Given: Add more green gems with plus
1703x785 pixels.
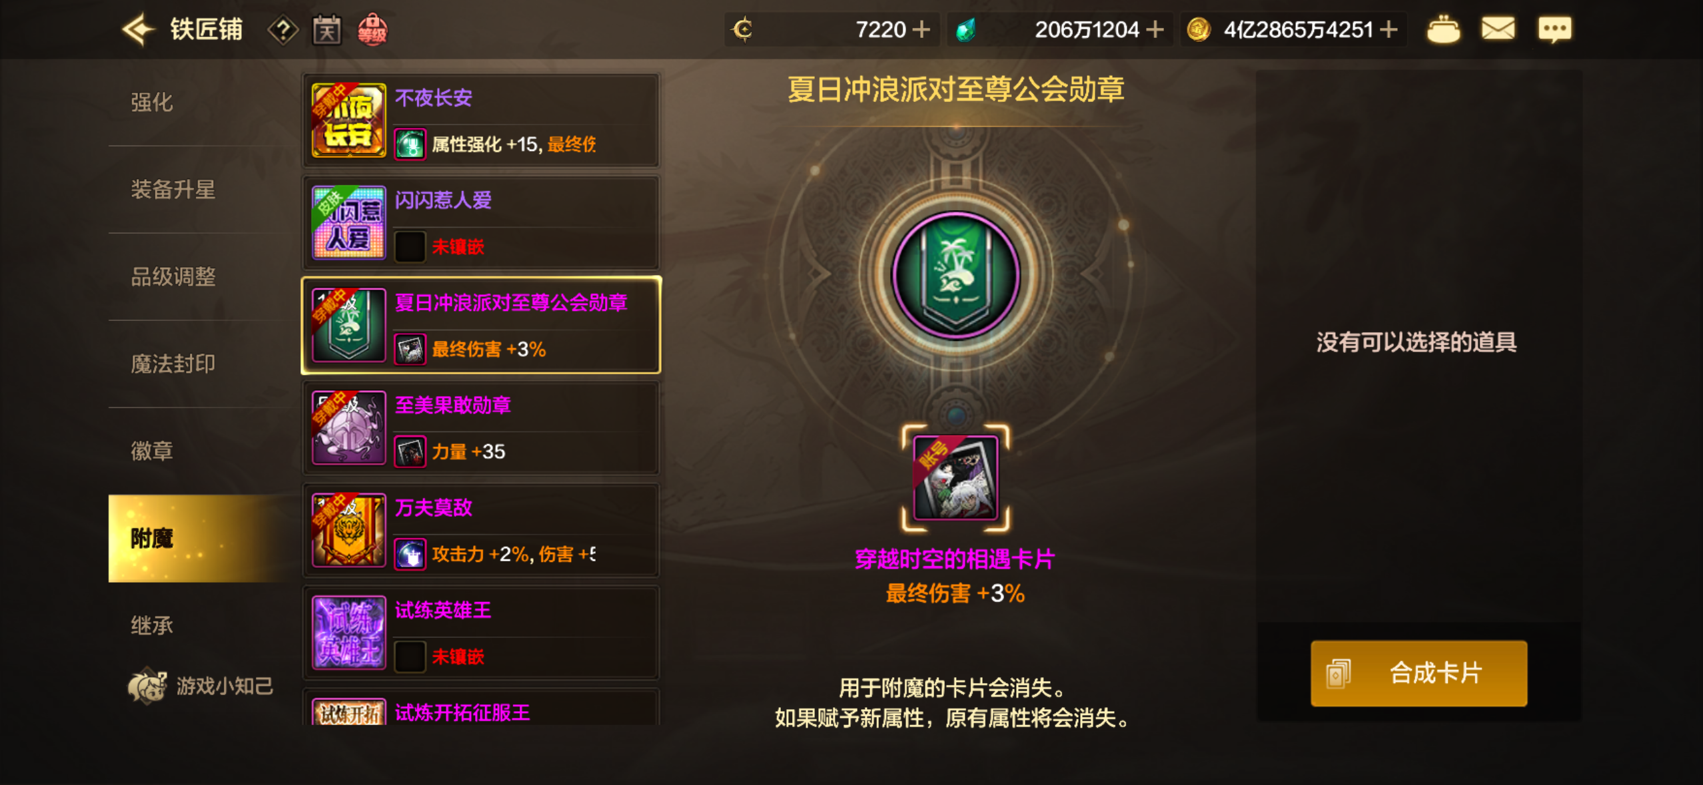Looking at the screenshot, I should click(x=1155, y=29).
